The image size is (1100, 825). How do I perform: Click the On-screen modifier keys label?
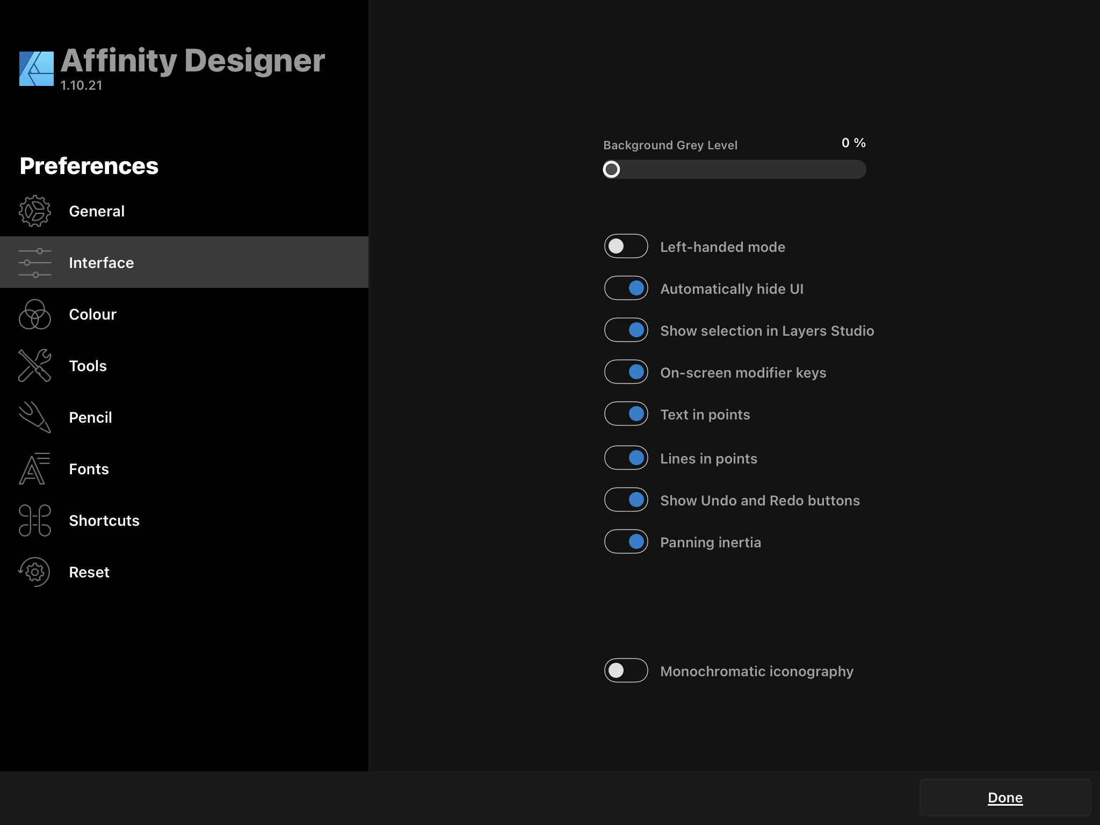point(743,373)
